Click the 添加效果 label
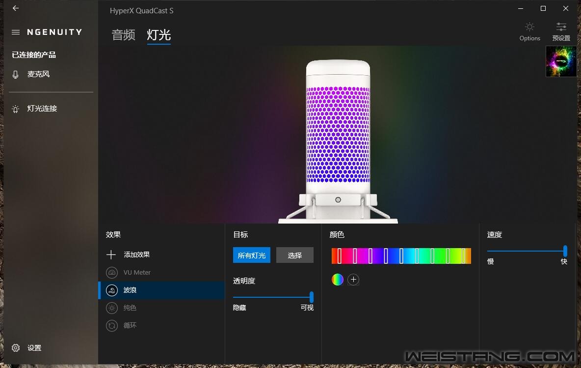The width and height of the screenshot is (581, 368). tap(137, 255)
